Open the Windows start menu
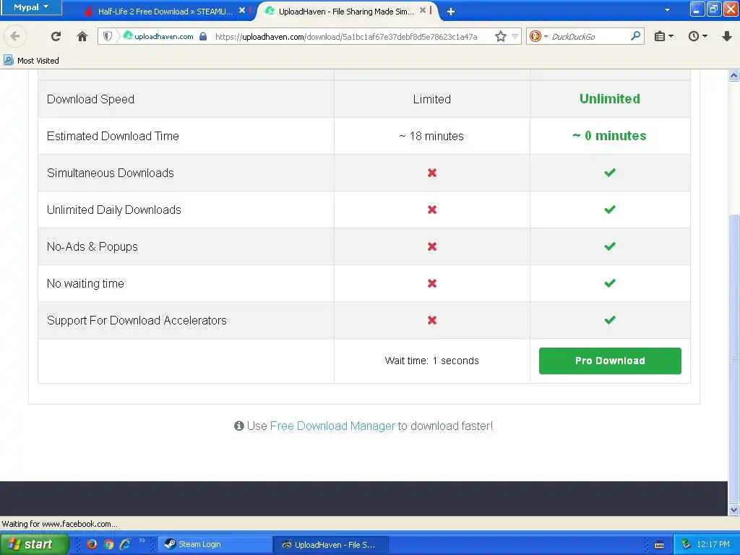This screenshot has height=555, width=740. pos(33,544)
